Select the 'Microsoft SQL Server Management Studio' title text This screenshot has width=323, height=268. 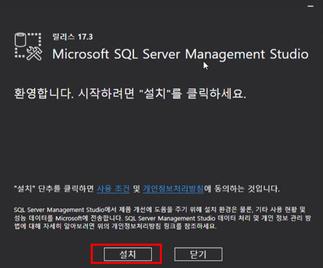[x=181, y=54]
